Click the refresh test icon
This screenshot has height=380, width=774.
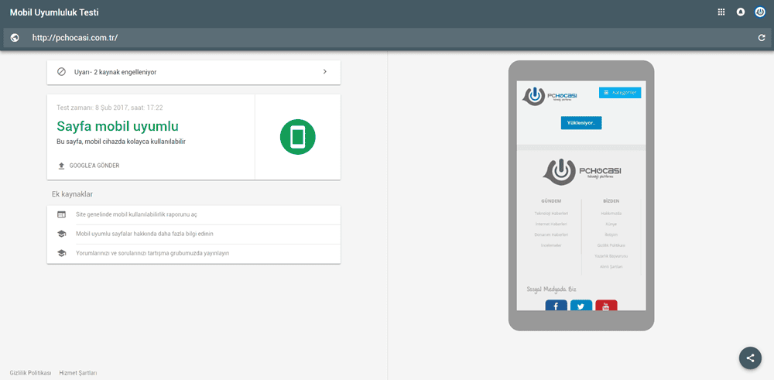(x=762, y=38)
